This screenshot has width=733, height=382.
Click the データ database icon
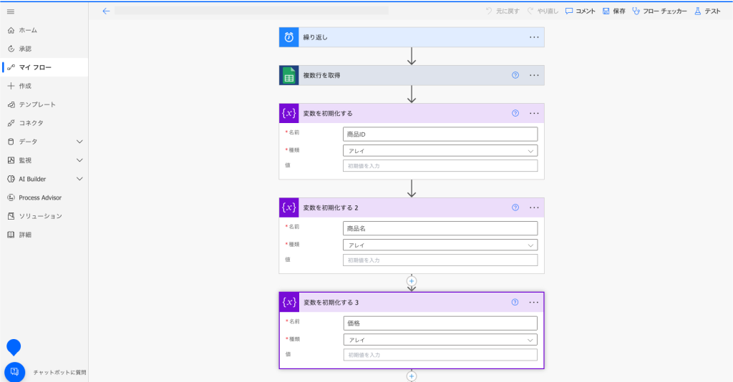11,142
